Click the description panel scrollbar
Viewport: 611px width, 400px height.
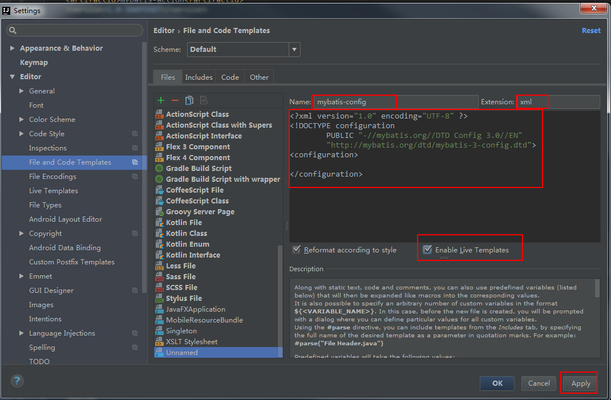(597, 288)
